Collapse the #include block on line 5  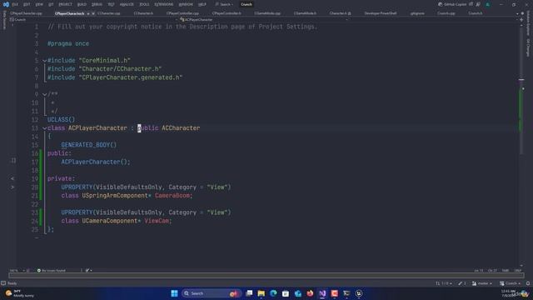pos(44,61)
